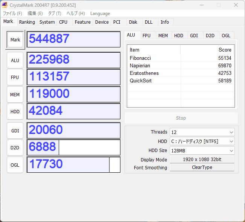Open the Language menu
This screenshot has height=222, width=245.
(100, 14)
